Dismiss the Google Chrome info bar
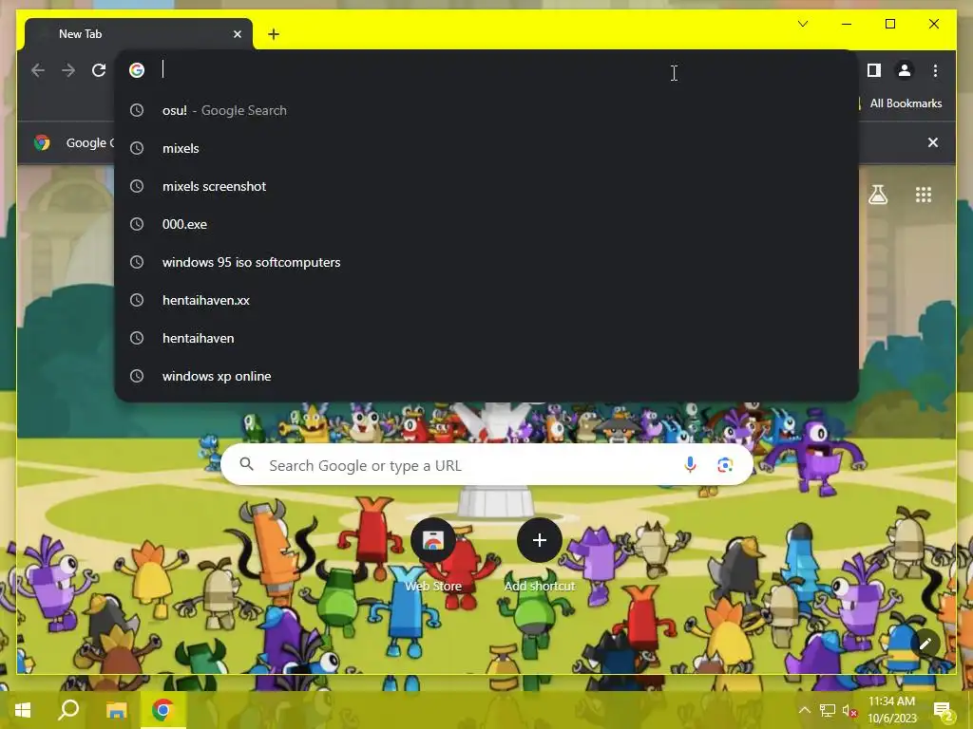This screenshot has height=729, width=973. click(x=933, y=142)
